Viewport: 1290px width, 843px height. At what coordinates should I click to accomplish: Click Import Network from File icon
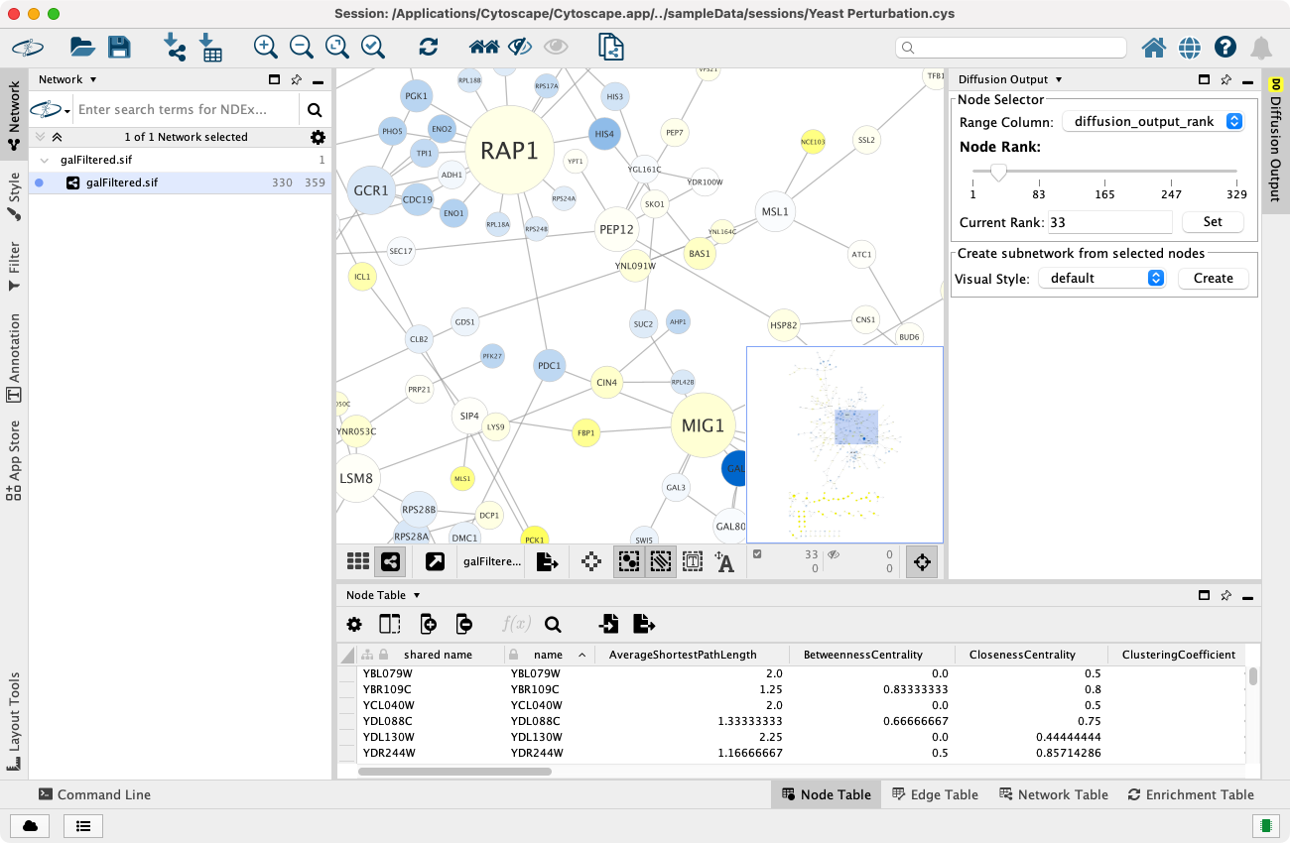coord(175,47)
